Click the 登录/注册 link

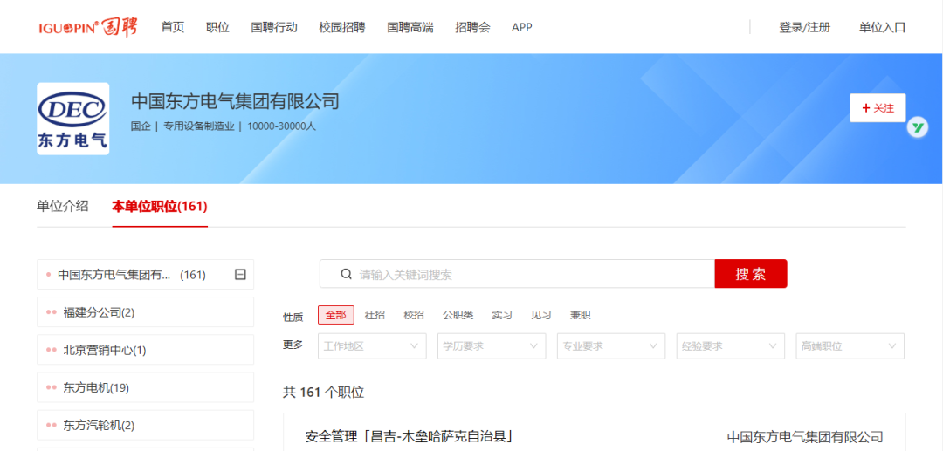(805, 27)
